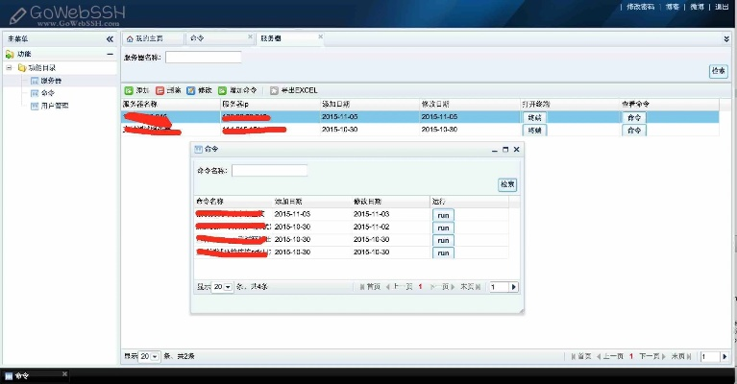Click the 功能目录 folder icon
This screenshot has height=384, width=737.
coord(22,68)
